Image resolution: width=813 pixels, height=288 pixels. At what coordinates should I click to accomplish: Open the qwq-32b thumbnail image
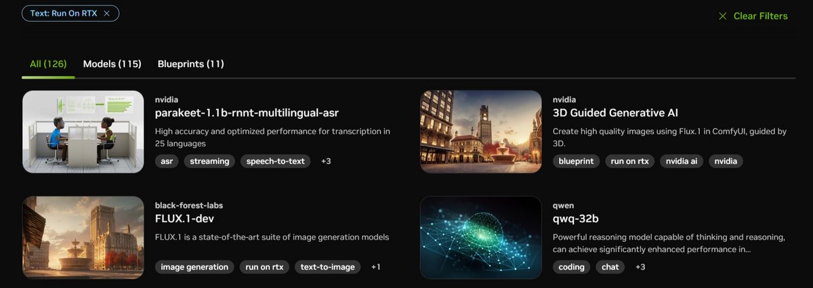click(x=481, y=237)
